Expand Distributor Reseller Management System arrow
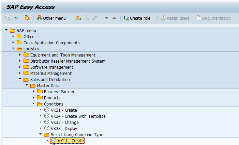Viewport: 239px width, 145px height. pyautogui.click(x=20, y=61)
